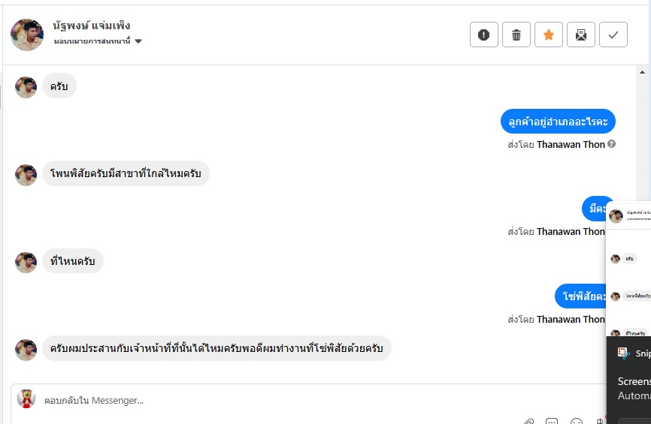Open นัฐพงษ์ แจ่มเพ็ง profile picture in header
Screen dimensions: 651x424
click(27, 35)
